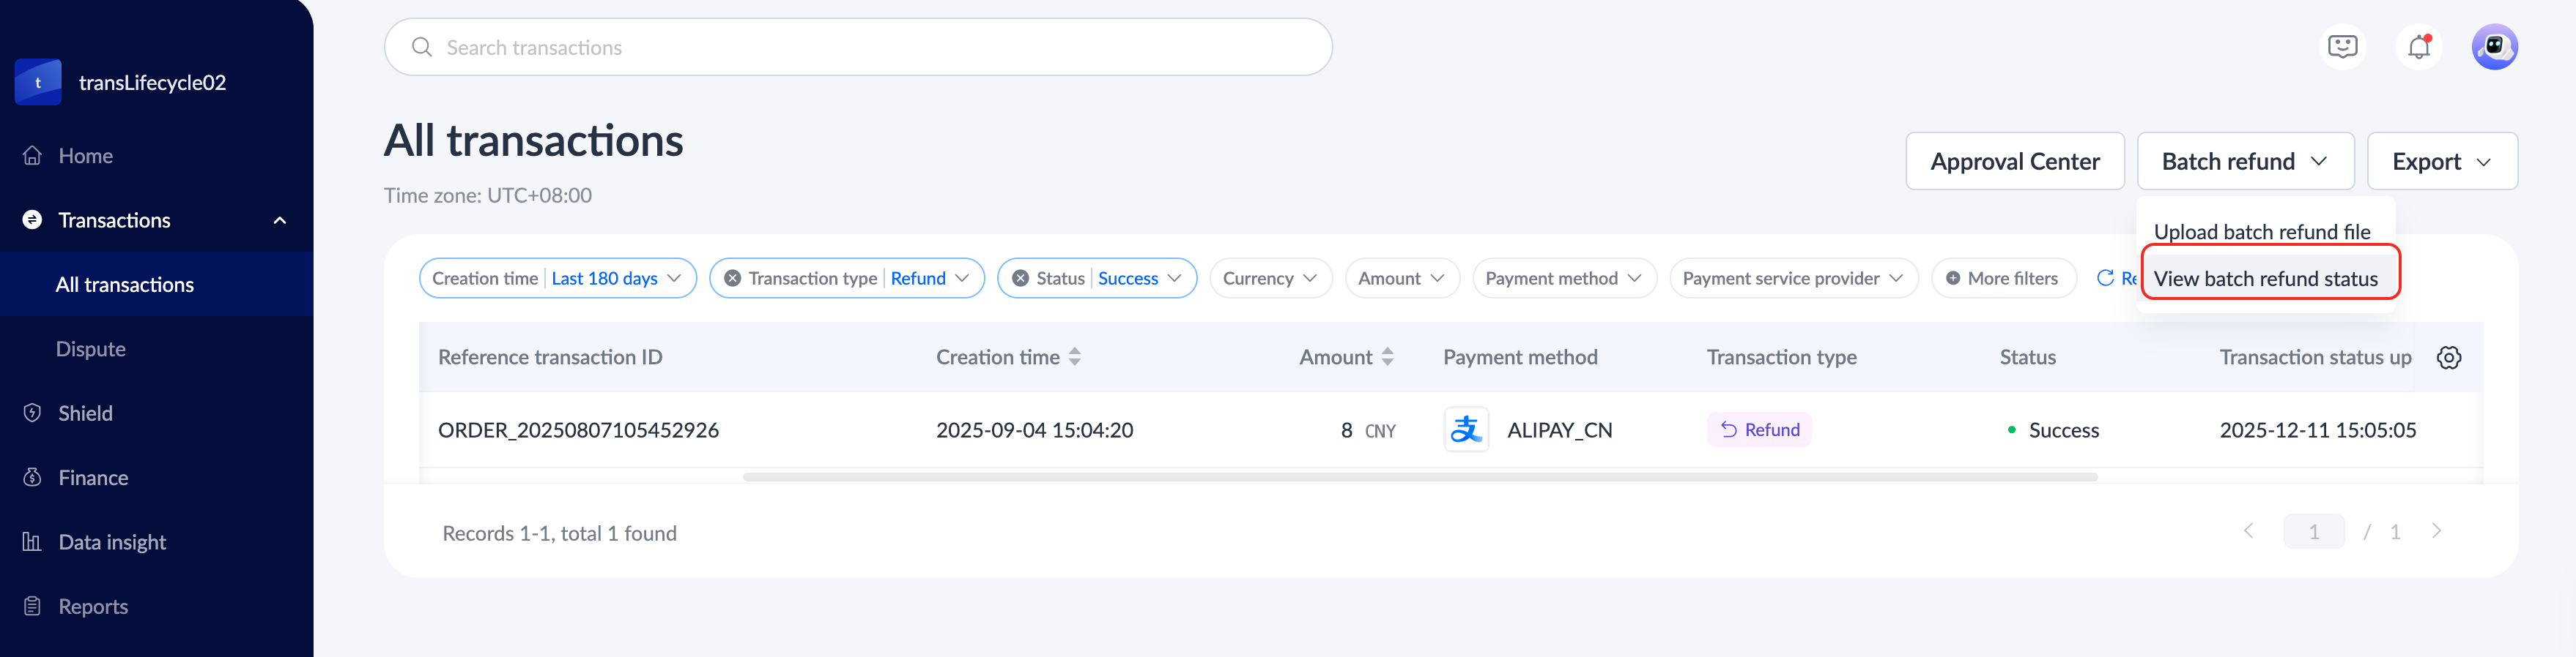
Task: Sort by Creation time column
Action: (x=1074, y=356)
